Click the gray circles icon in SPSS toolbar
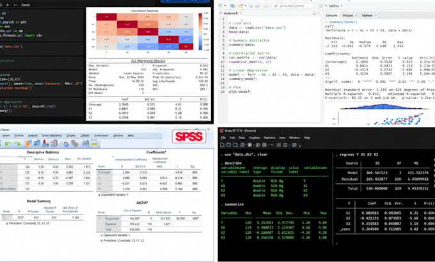This screenshot has width=435, height=262. click(74, 143)
